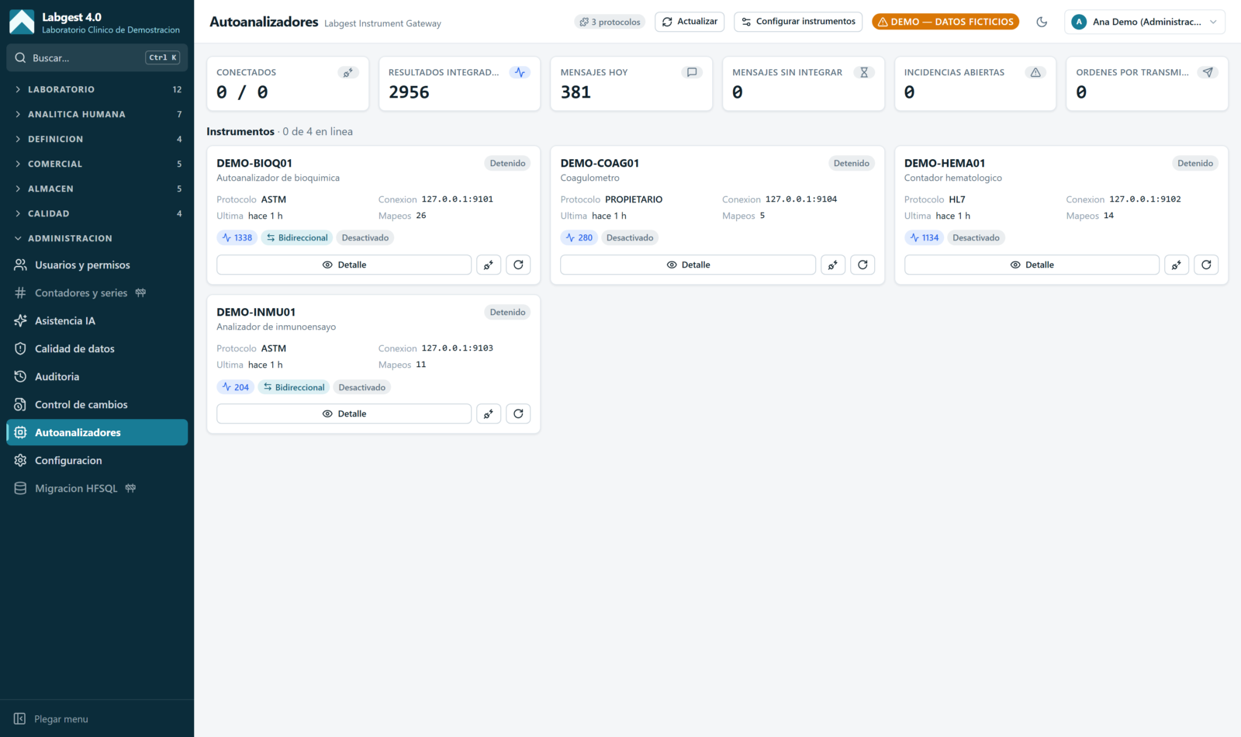Open Asistencia IA menu item

97,320
